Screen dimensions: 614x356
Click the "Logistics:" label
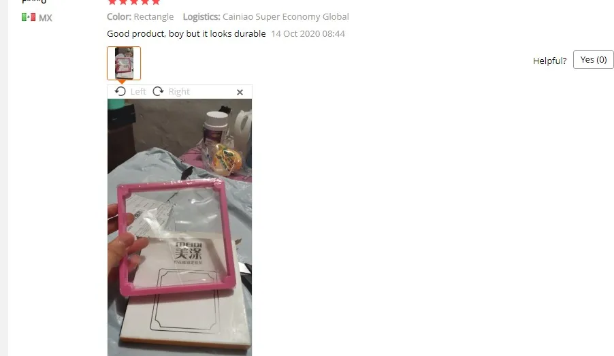[201, 17]
